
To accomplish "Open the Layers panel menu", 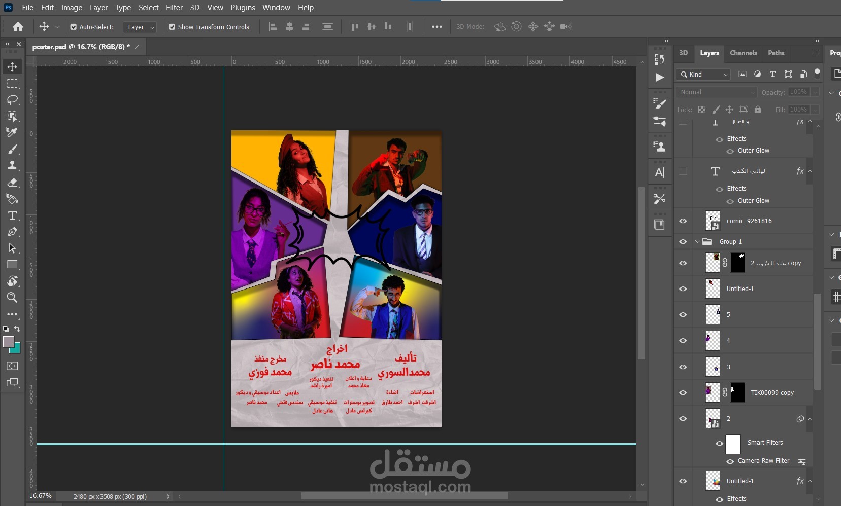I will 817,53.
